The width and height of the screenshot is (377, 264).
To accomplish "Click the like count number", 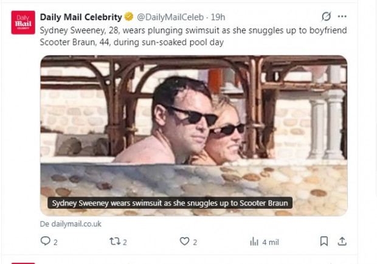I will (195, 242).
